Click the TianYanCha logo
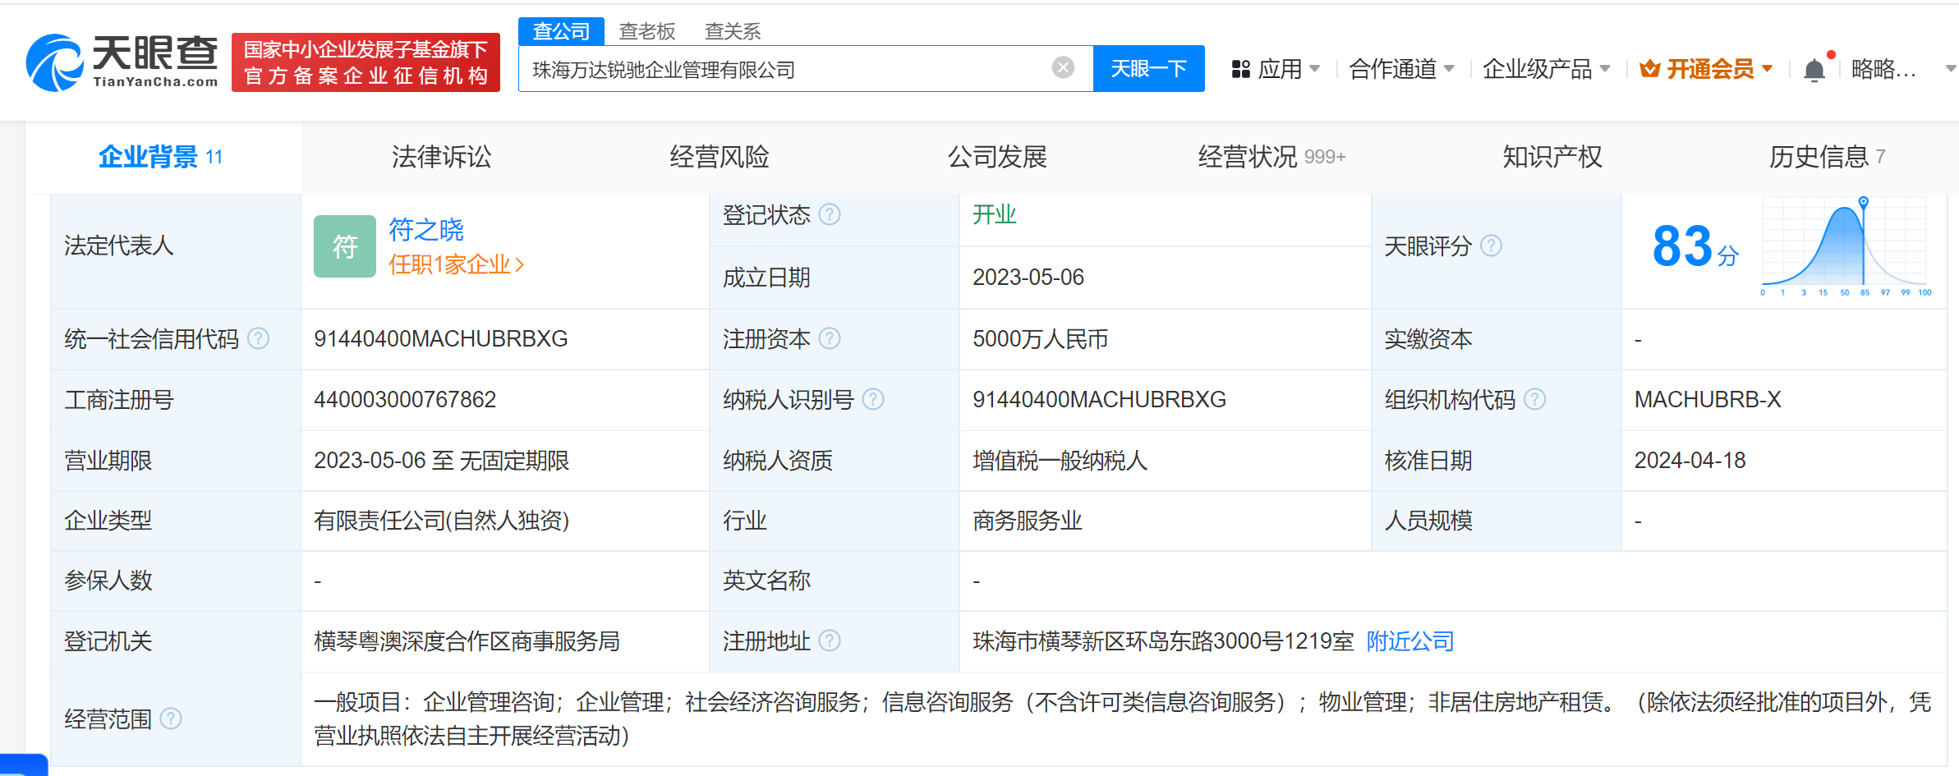The height and width of the screenshot is (776, 1959). [x=122, y=62]
